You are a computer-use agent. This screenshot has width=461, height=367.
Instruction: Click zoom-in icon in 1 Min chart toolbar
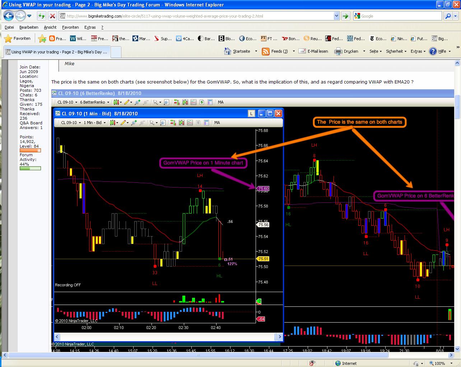point(134,123)
